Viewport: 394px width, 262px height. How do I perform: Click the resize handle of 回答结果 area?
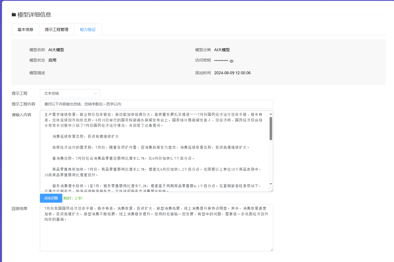click(x=271, y=249)
